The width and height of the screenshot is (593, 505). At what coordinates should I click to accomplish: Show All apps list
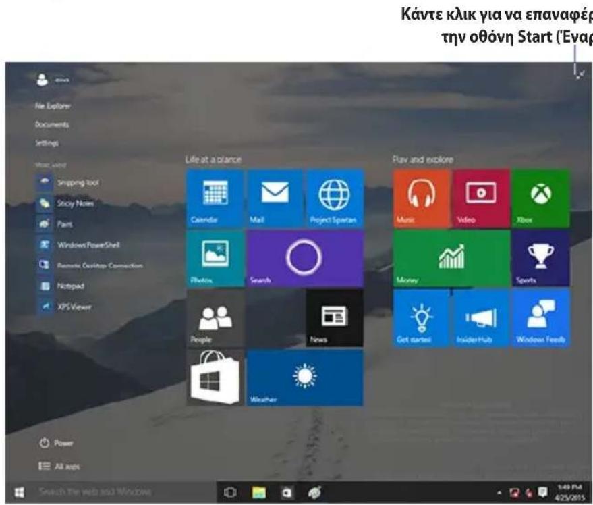pyautogui.click(x=59, y=467)
